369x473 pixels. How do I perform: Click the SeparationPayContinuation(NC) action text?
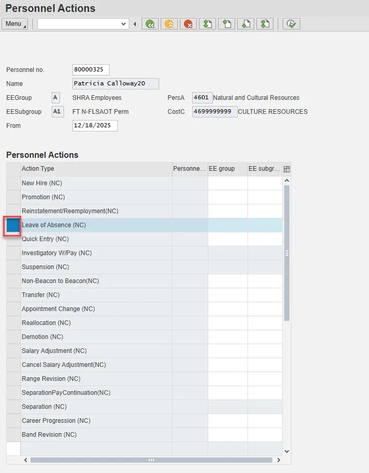[66, 393]
